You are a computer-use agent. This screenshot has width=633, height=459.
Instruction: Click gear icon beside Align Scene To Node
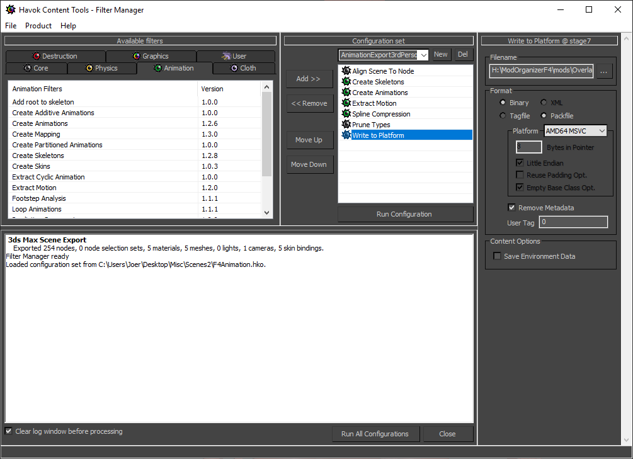346,71
